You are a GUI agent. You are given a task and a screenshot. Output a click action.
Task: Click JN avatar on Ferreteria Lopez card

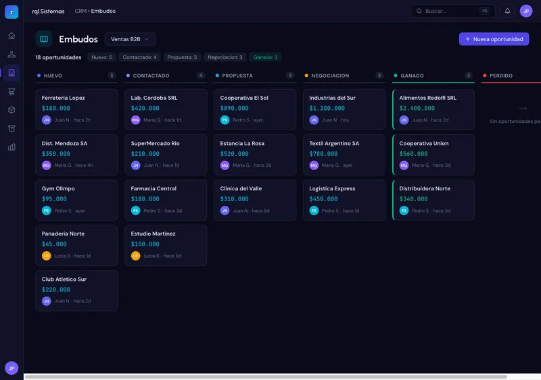pos(46,120)
